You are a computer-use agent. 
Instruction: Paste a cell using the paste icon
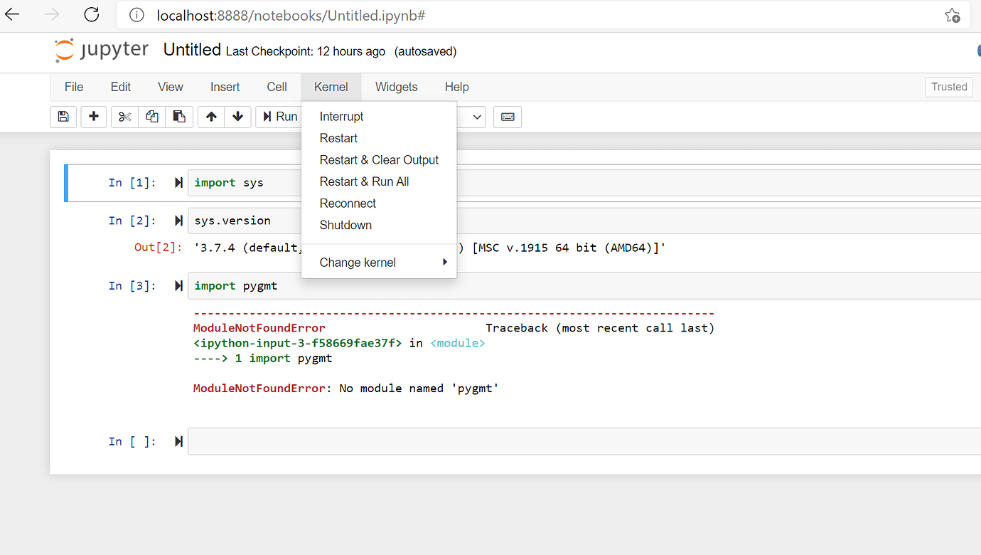click(179, 117)
